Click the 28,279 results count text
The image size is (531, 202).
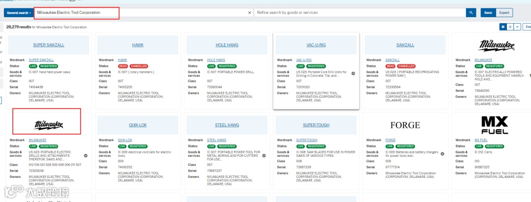(x=19, y=27)
